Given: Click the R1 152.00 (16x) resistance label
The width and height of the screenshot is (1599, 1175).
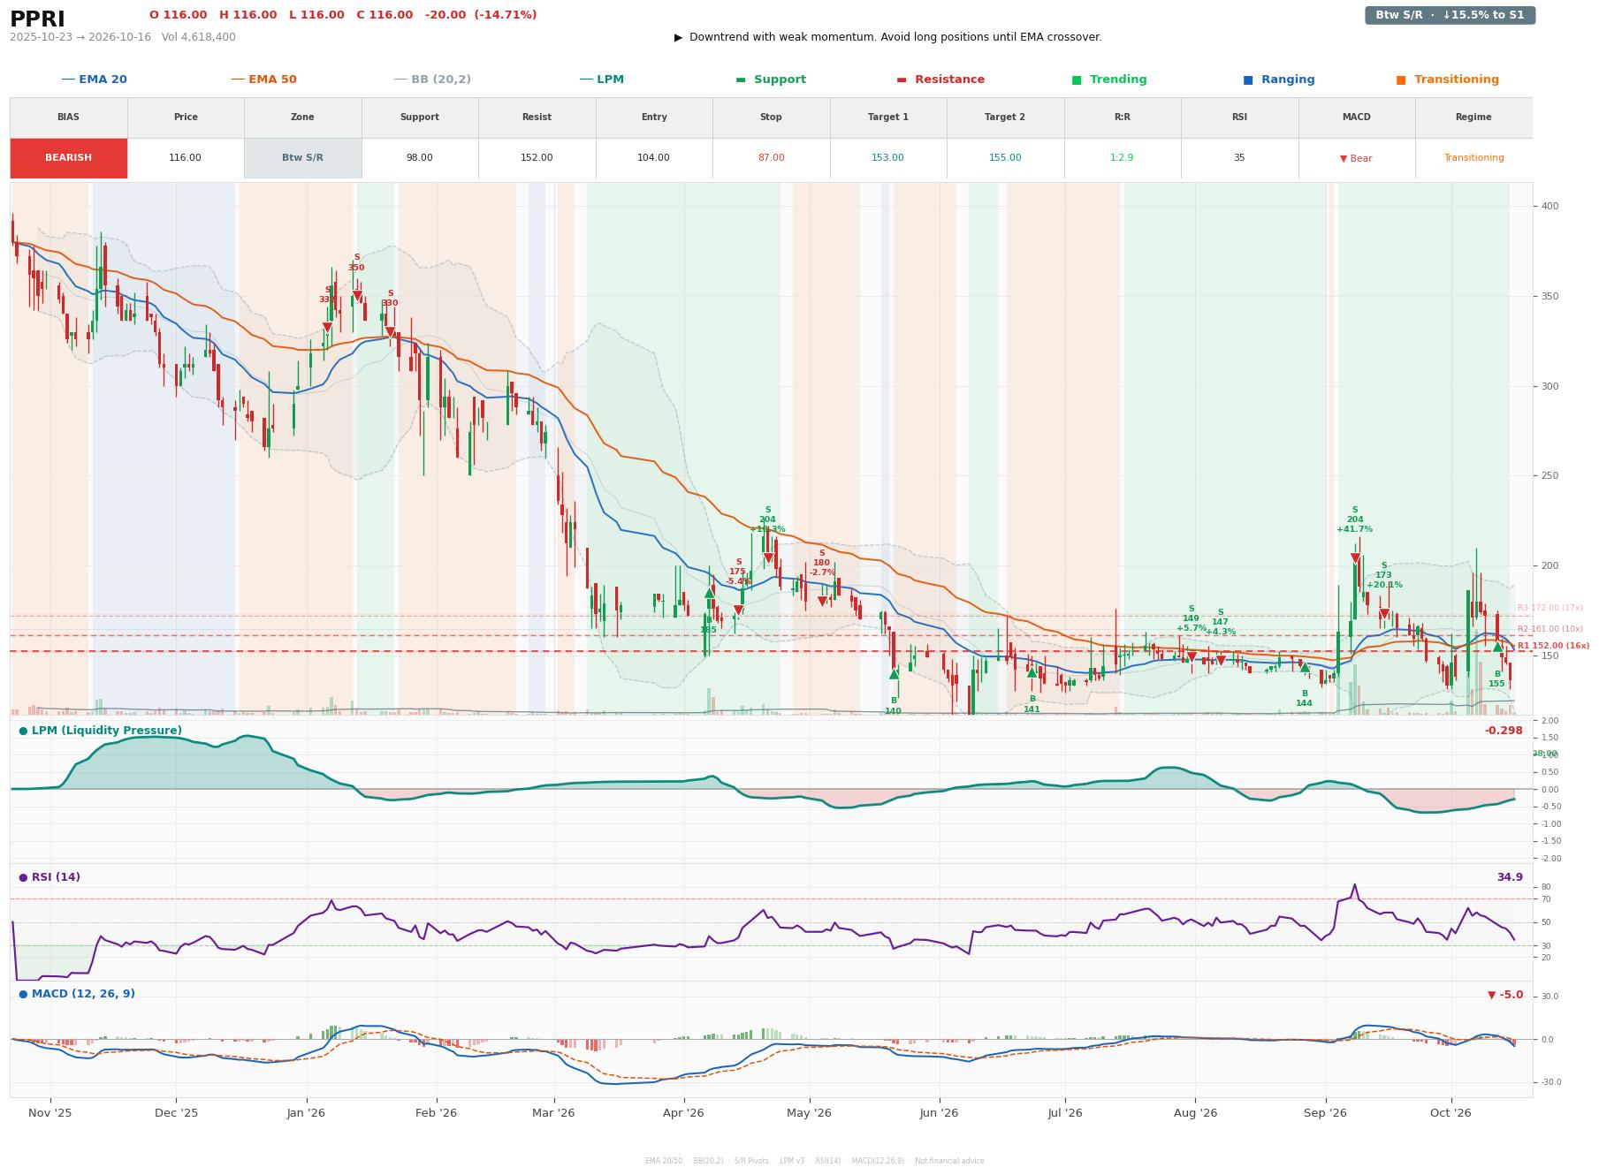Looking at the screenshot, I should [x=1553, y=646].
